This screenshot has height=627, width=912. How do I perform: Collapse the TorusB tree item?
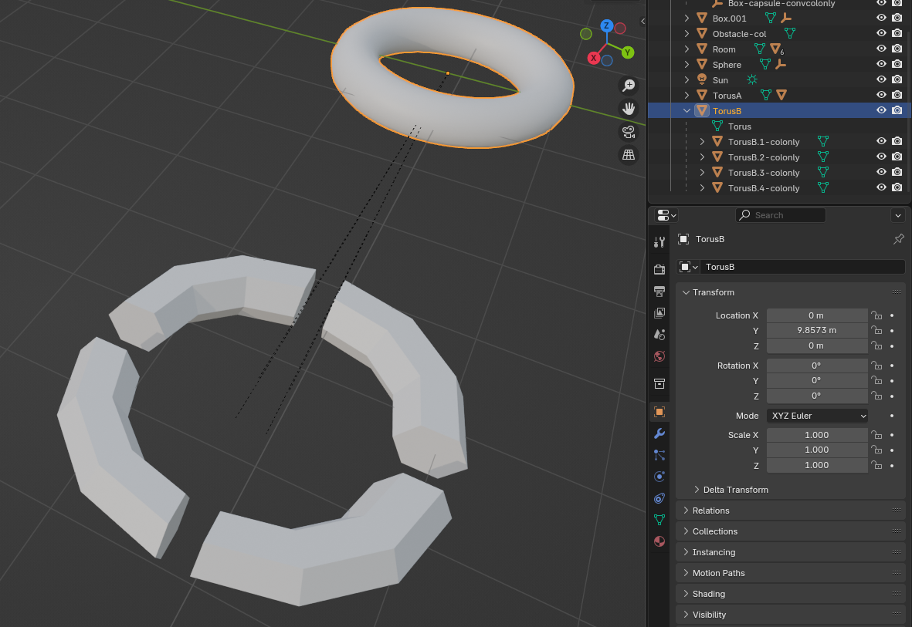tap(687, 111)
